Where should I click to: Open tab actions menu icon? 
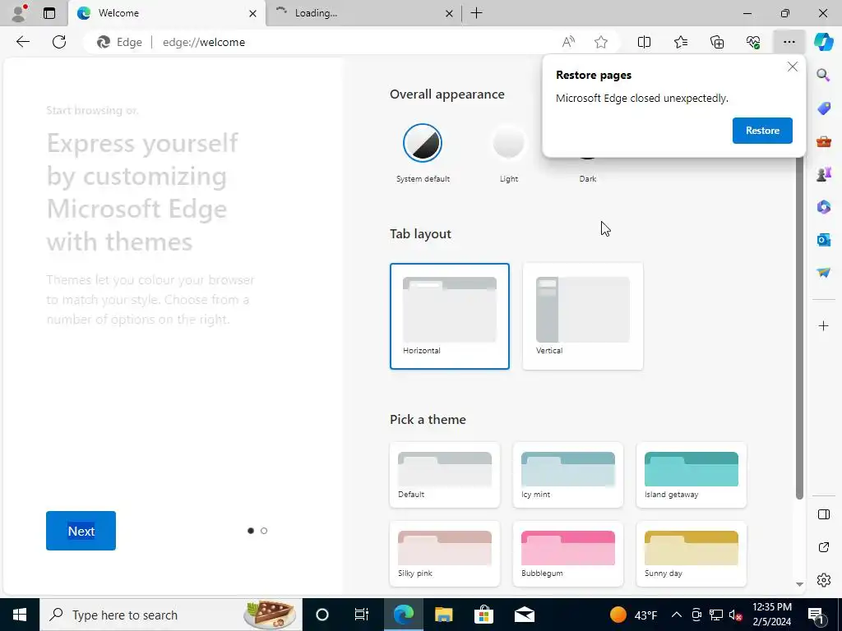click(49, 13)
